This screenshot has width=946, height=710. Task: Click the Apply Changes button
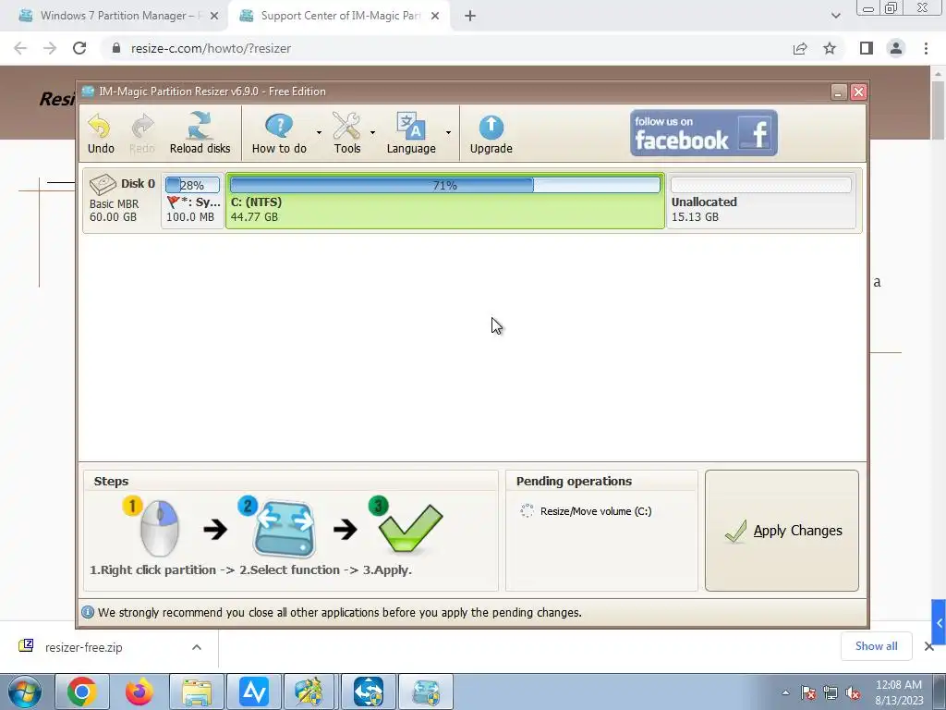point(782,531)
